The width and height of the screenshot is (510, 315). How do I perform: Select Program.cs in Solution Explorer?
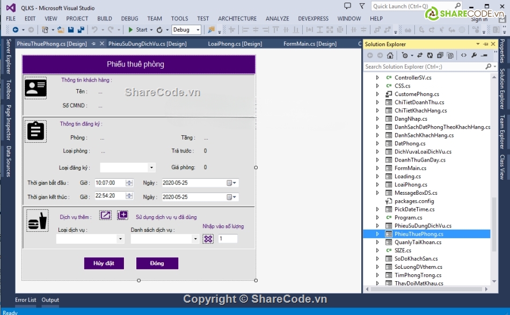pyautogui.click(x=408, y=217)
